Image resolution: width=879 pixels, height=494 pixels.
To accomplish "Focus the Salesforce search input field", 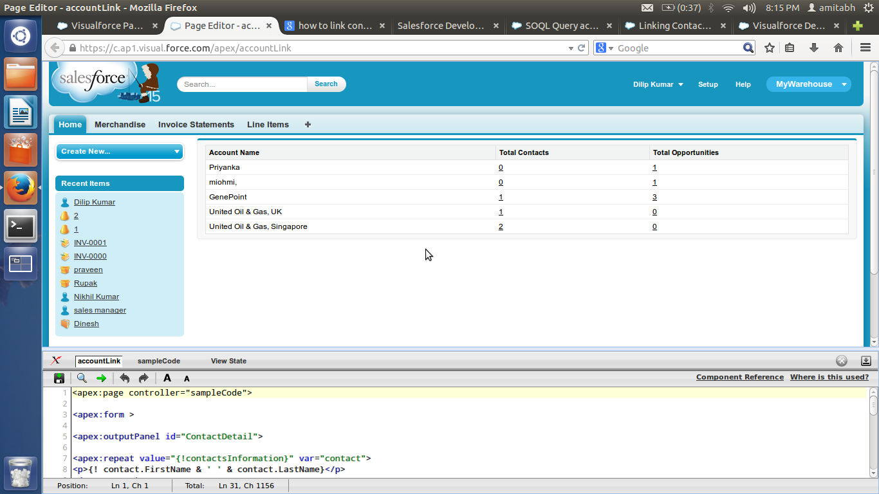I will pos(243,84).
